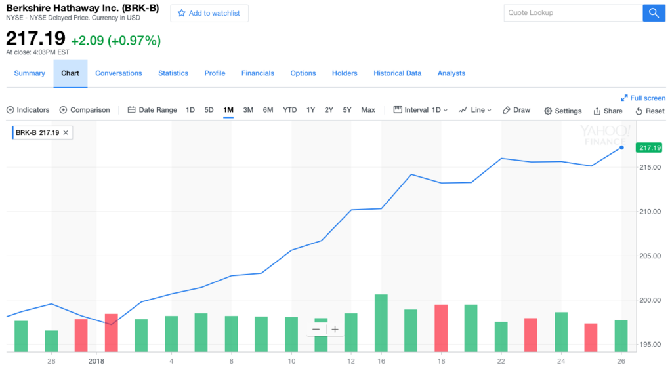
Task: Click the green 217.19 price marker
Action: pos(649,147)
